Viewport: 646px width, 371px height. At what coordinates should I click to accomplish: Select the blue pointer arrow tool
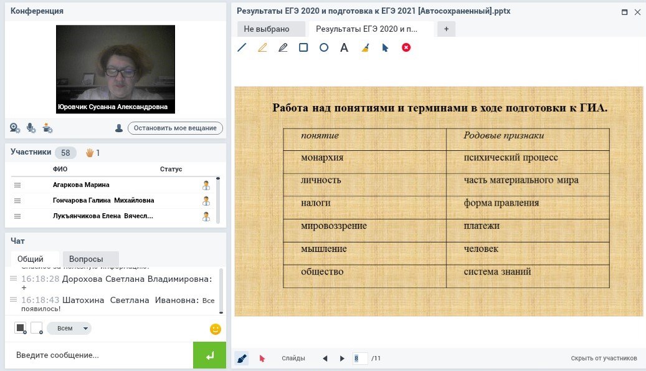click(385, 48)
